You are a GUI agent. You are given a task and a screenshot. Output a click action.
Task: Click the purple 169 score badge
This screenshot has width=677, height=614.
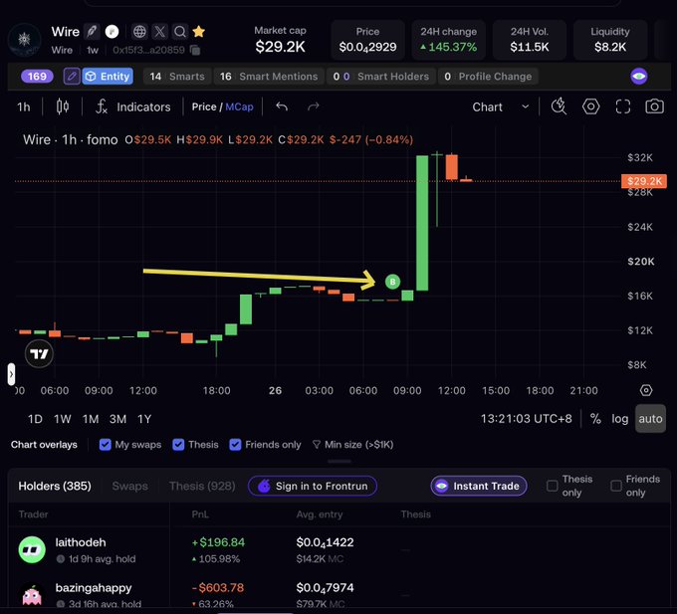point(37,77)
